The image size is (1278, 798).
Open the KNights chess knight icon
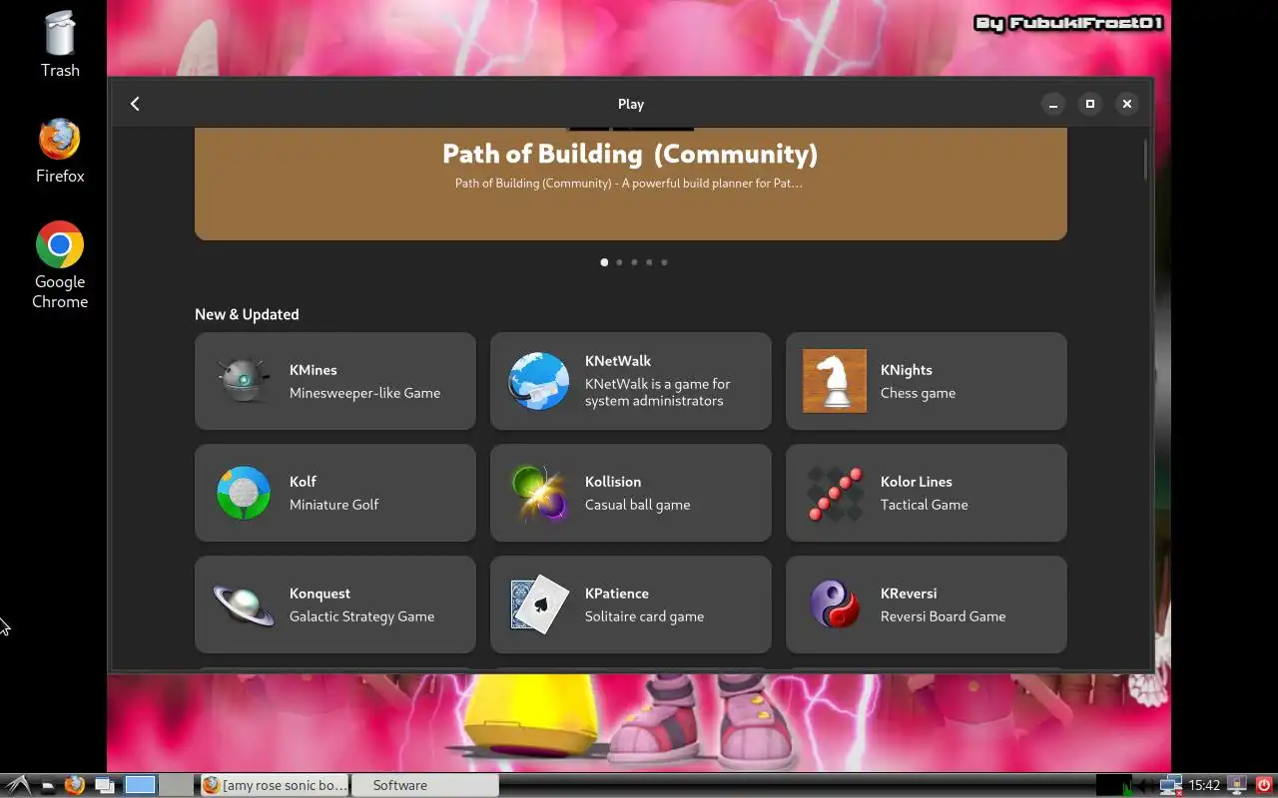[835, 381]
